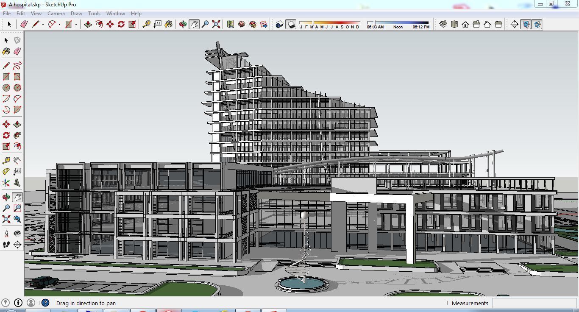Select the Polygon tool in side toolbar
Viewport: 579px width, 312px height.
[17, 88]
